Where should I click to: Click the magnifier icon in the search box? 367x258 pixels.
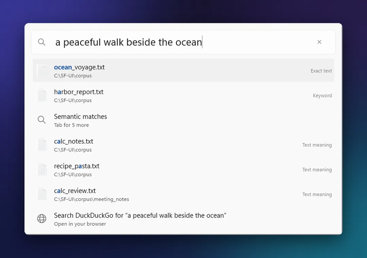(x=42, y=42)
